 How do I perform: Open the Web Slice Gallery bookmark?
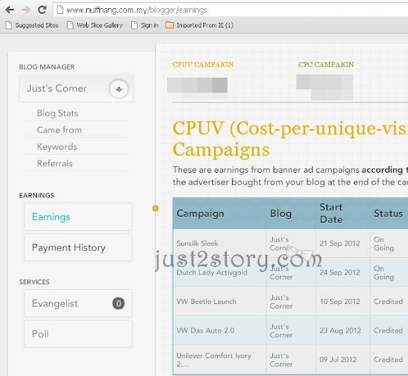pos(95,25)
